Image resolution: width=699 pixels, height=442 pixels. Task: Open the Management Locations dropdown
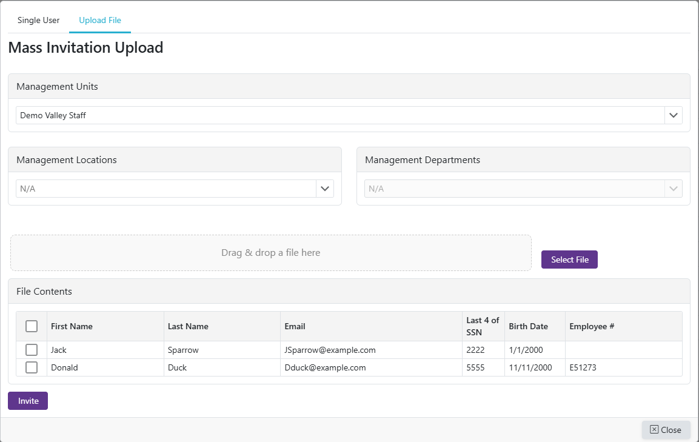[326, 189]
